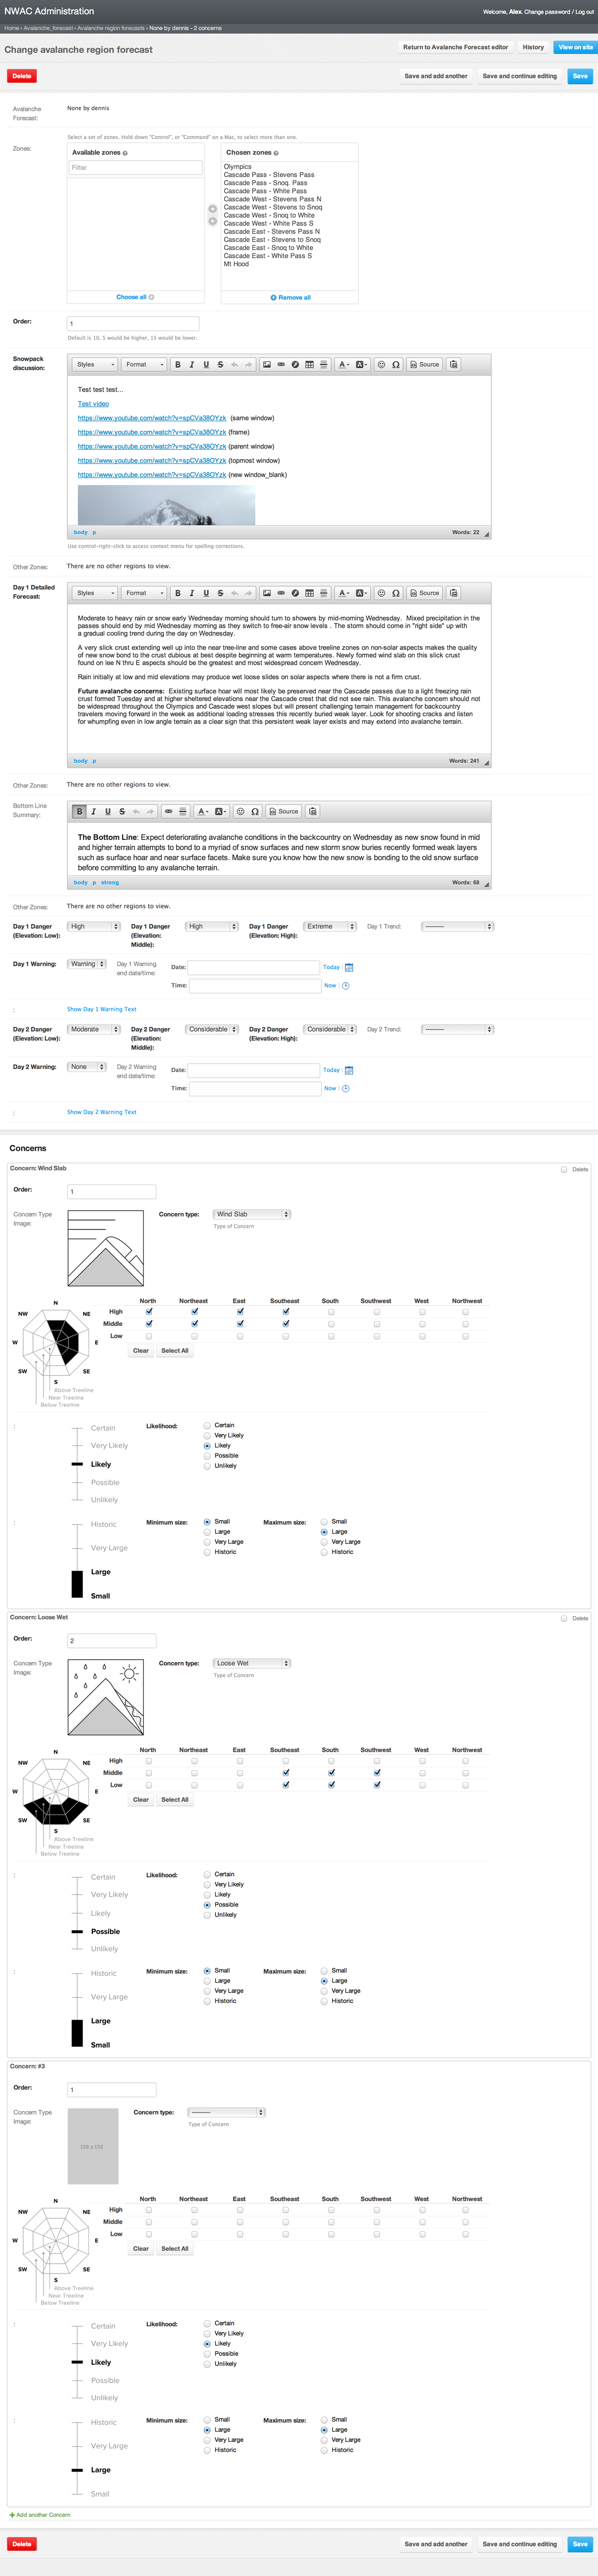
Task: Toggle Bold in Snowpack discussion toolbar
Action: click(x=178, y=364)
